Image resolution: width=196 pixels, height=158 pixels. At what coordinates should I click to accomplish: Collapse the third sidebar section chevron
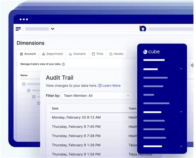(181, 146)
